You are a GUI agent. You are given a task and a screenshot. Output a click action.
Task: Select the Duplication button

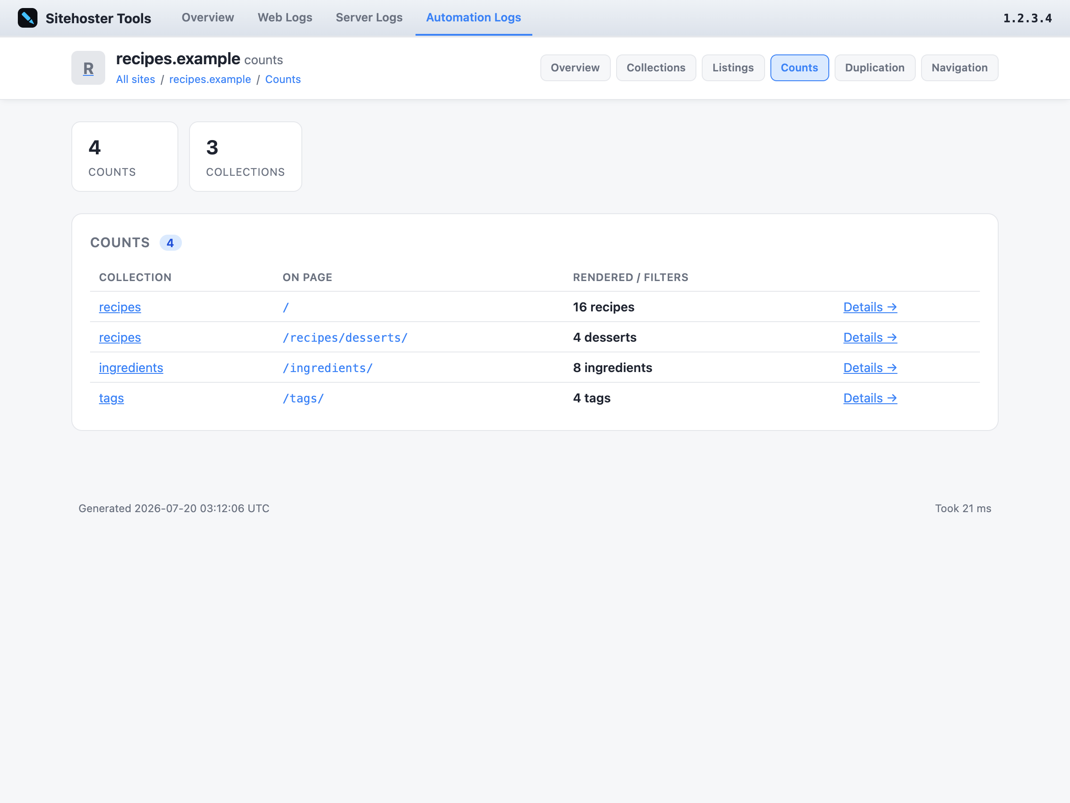875,68
